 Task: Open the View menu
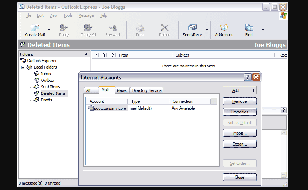point(53,15)
